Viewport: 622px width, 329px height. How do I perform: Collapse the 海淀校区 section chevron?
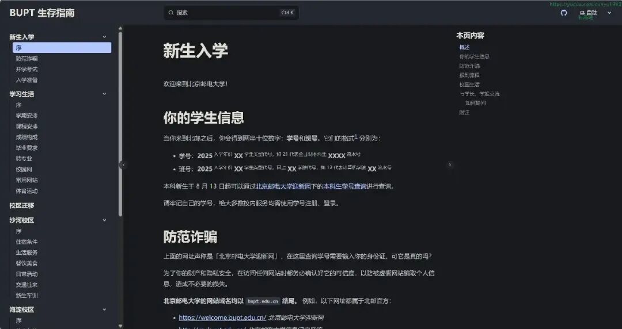tap(104, 309)
